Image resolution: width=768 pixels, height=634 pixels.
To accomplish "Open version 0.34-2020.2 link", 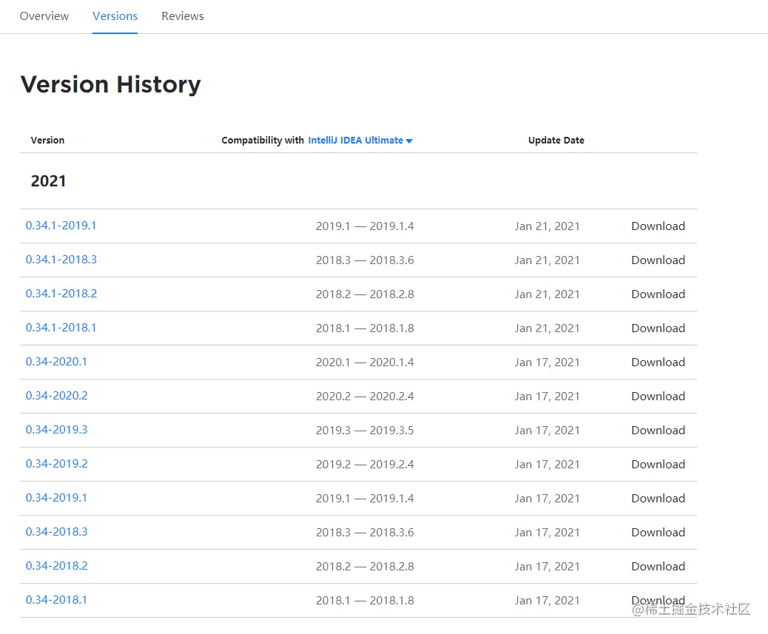I will coord(57,396).
